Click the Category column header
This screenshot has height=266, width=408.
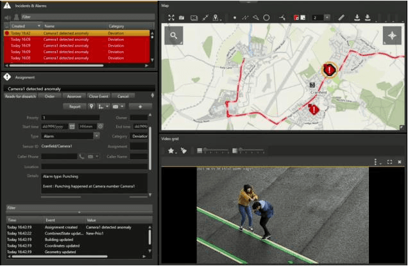(117, 26)
